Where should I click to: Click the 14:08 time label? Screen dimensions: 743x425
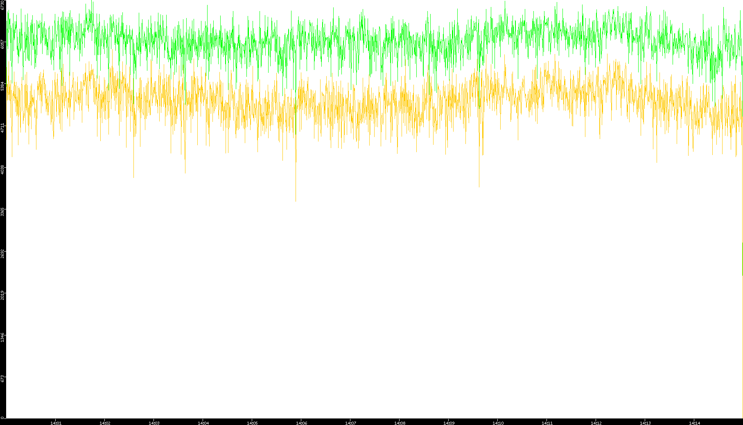[x=400, y=423]
